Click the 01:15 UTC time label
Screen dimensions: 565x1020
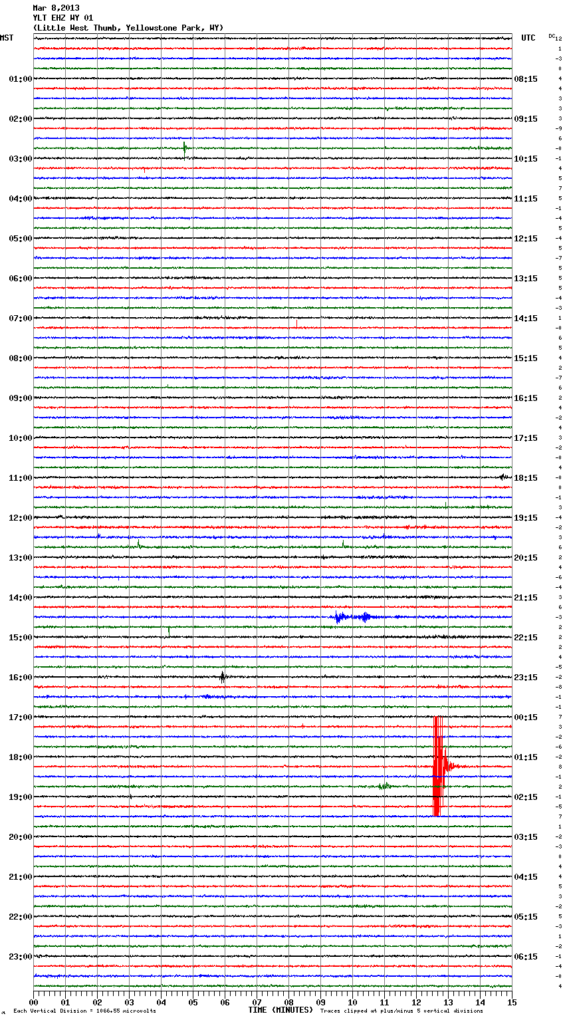(x=526, y=757)
